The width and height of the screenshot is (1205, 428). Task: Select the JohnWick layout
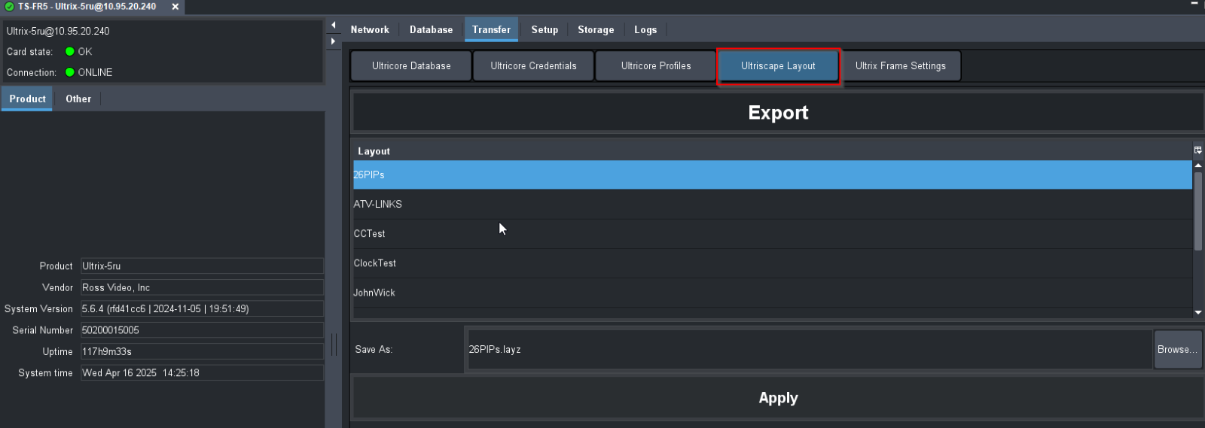[x=773, y=292]
